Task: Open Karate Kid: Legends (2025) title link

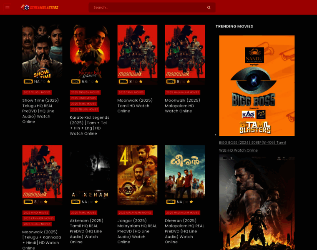Action: click(90, 125)
